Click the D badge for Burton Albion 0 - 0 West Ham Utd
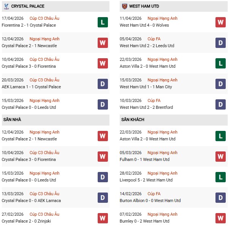This screenshot has height=226, width=228. tap(221, 197)
